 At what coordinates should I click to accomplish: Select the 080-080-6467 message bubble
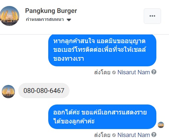(44, 91)
